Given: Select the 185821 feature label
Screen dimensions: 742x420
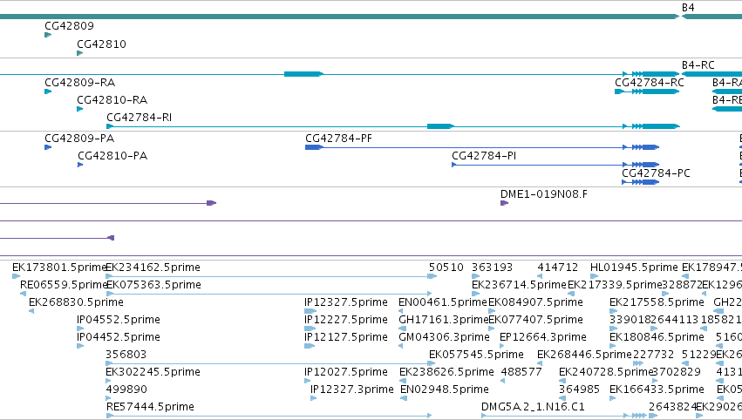Looking at the screenshot, I should [721, 320].
